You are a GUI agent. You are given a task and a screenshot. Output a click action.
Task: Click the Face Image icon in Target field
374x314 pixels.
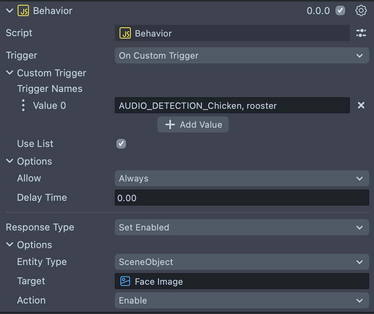click(x=126, y=281)
